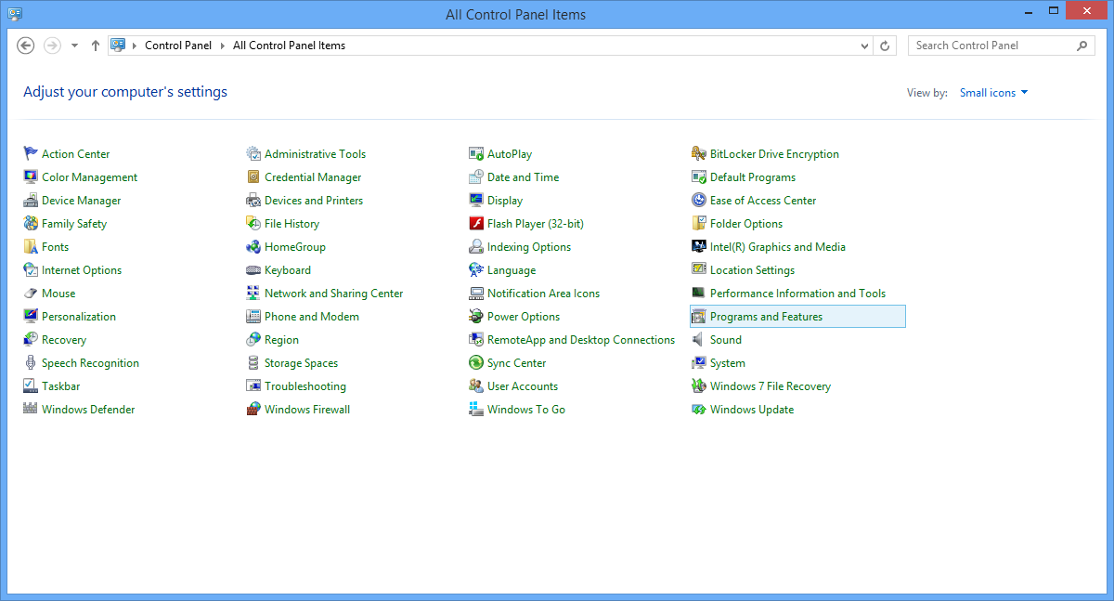Click in the Search Control Panel field

(x=1000, y=46)
